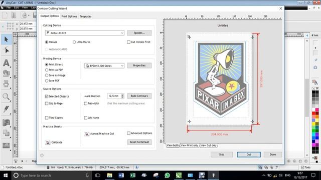Switch to View Cut only tab
Screen dimensions: 321x180
pos(209,145)
